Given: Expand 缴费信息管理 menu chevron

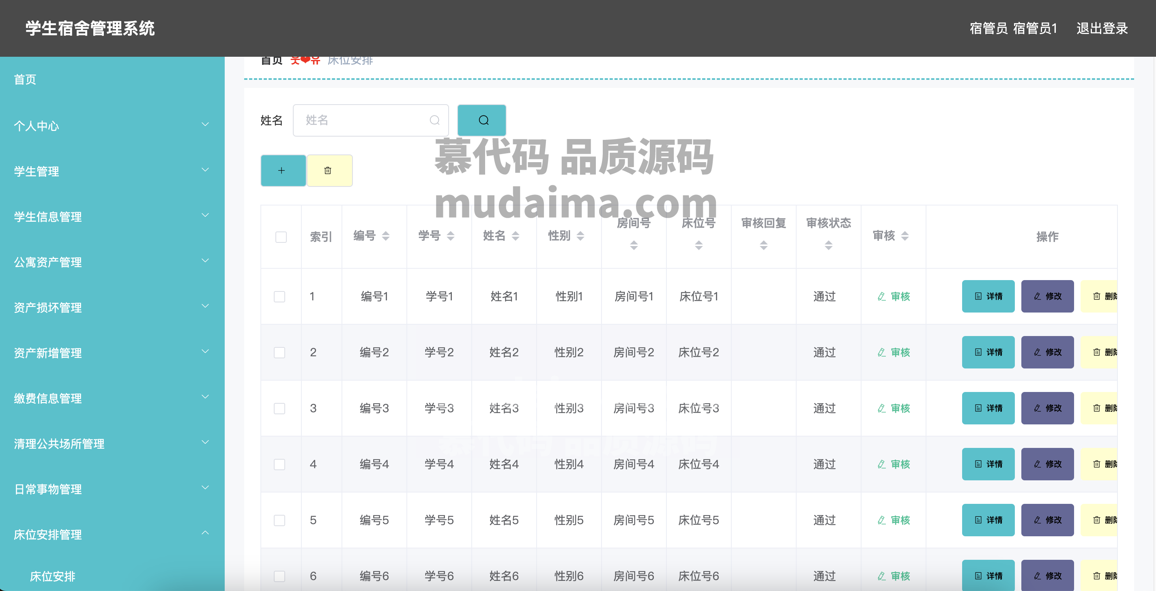Looking at the screenshot, I should tap(205, 396).
